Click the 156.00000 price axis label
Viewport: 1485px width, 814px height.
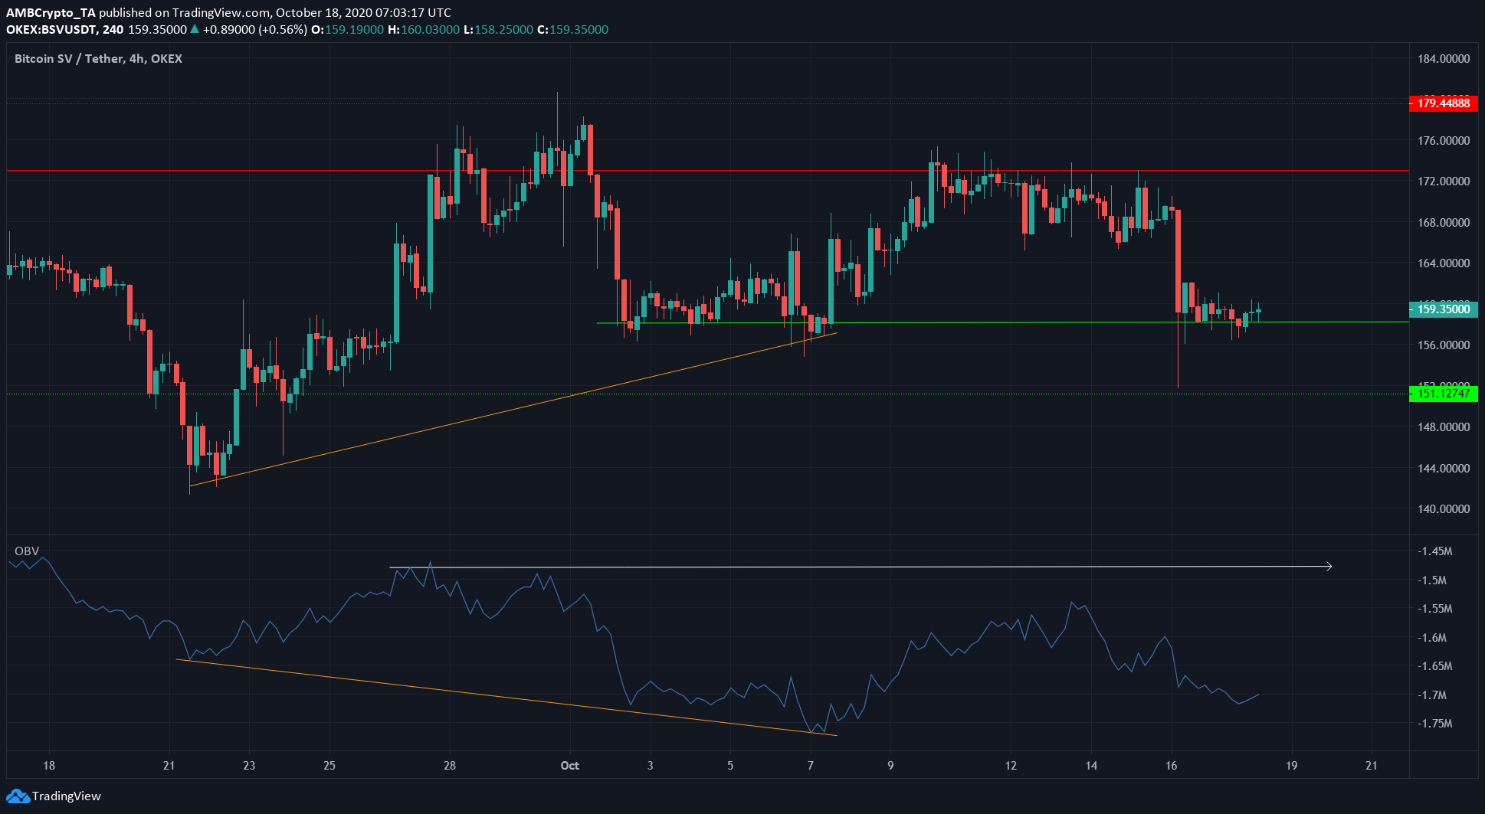point(1444,345)
